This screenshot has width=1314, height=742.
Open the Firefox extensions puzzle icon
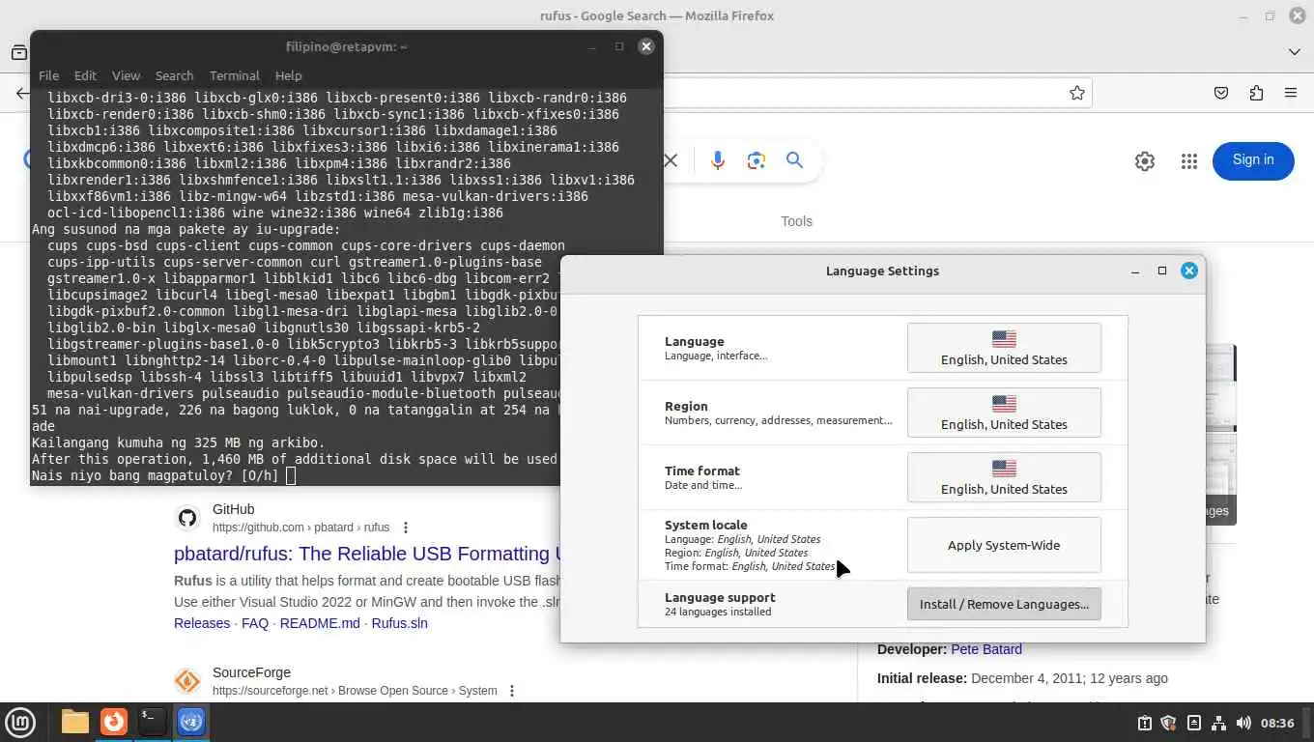click(x=1256, y=93)
